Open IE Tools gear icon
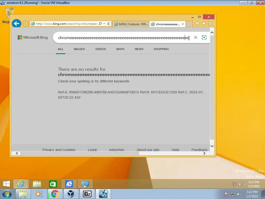The image size is (265, 199). (210, 24)
